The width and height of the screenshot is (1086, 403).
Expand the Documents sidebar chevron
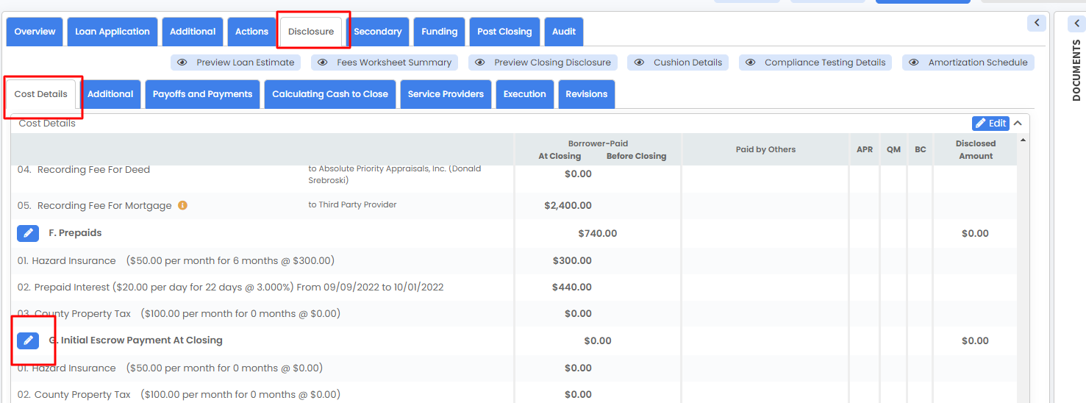tap(1076, 24)
